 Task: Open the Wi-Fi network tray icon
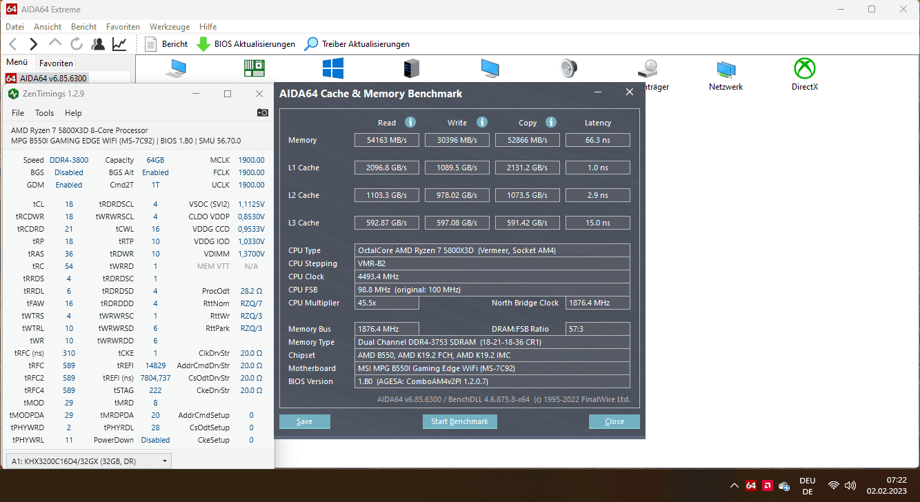[x=834, y=485]
